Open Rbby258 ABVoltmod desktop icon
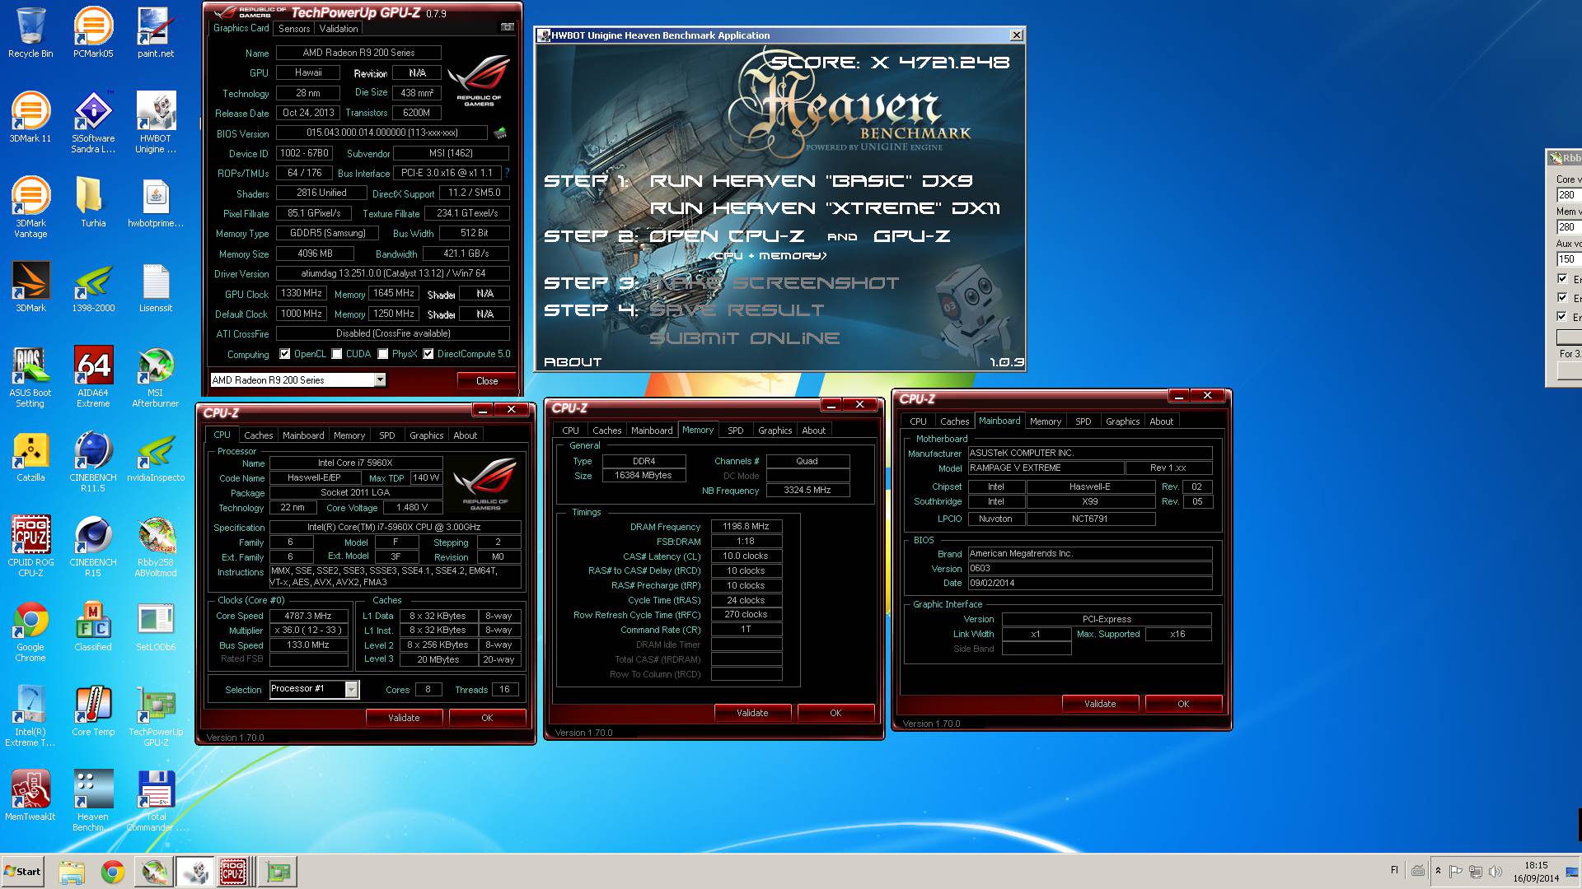1582x889 pixels. coord(156,546)
